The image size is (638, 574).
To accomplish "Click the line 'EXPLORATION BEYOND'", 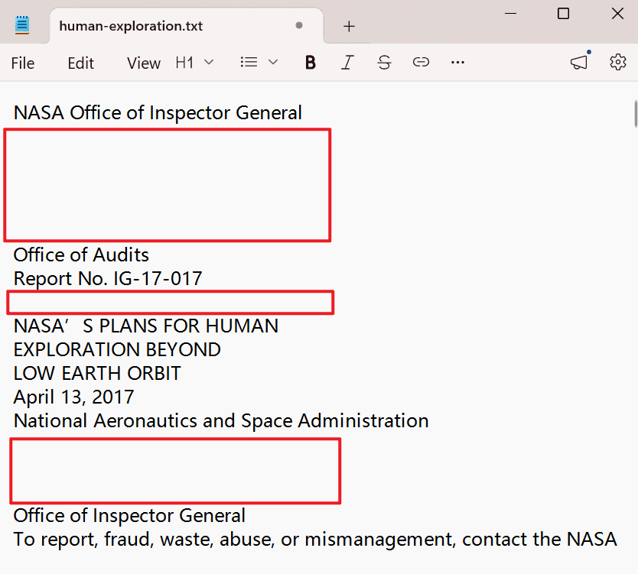I will [117, 349].
